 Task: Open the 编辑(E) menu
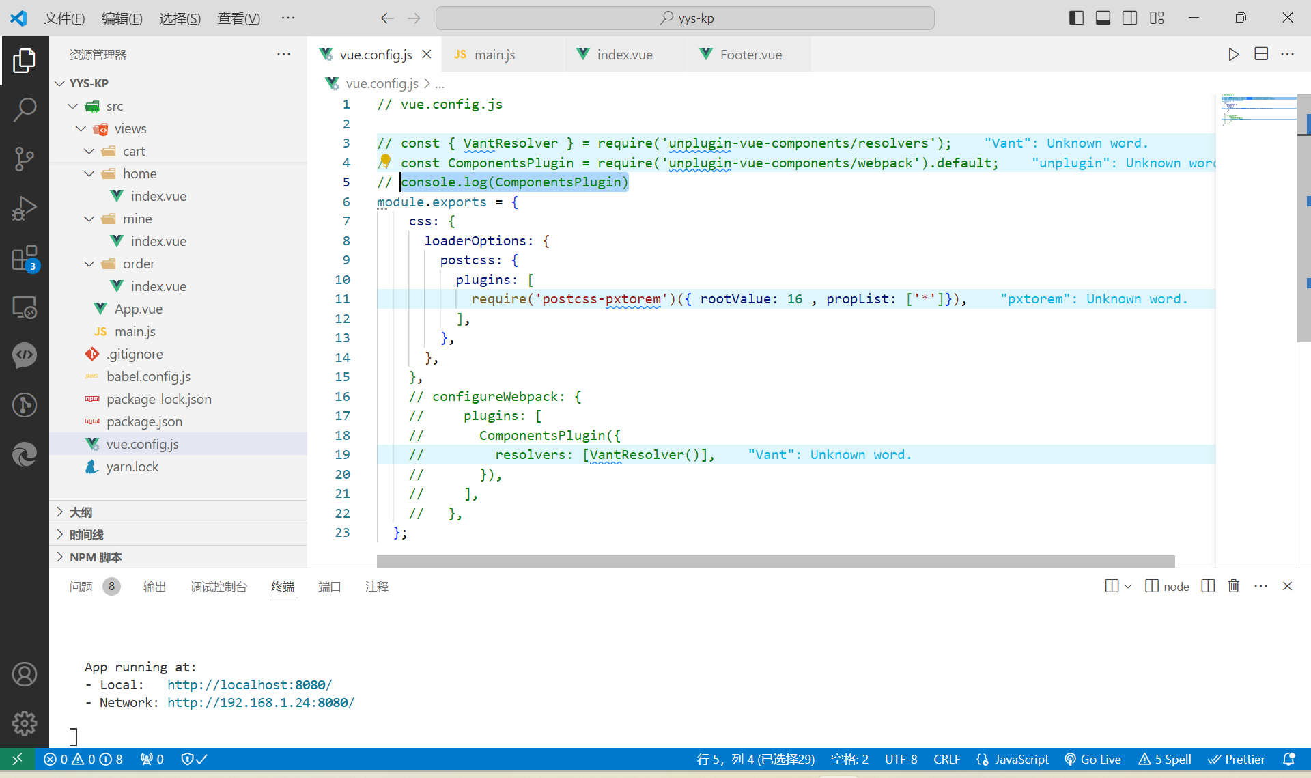(122, 18)
